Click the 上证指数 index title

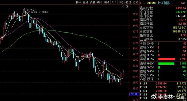click(x=163, y=3)
